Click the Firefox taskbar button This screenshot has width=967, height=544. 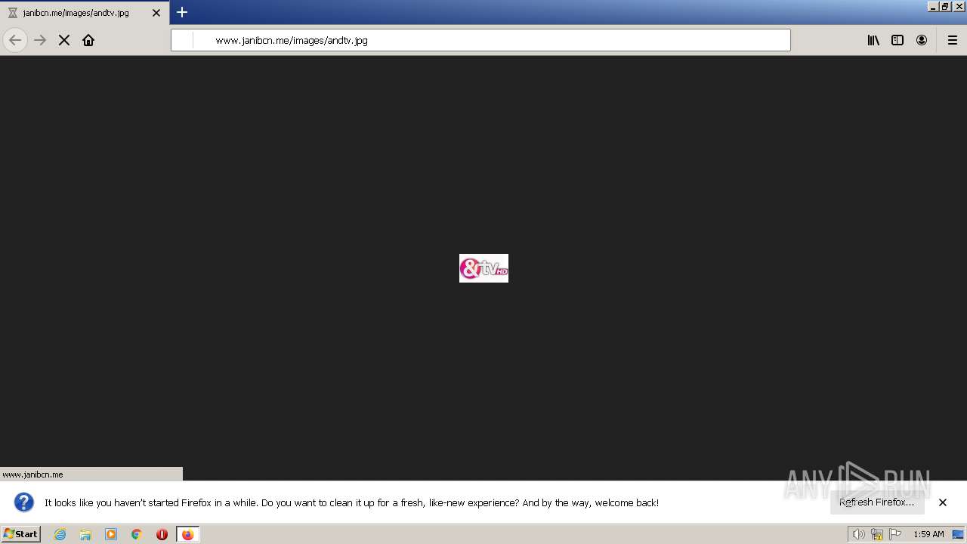tap(187, 534)
